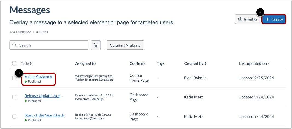This screenshot has width=292, height=129.
Task: Open Start of the Year Check link
Action: (44, 115)
